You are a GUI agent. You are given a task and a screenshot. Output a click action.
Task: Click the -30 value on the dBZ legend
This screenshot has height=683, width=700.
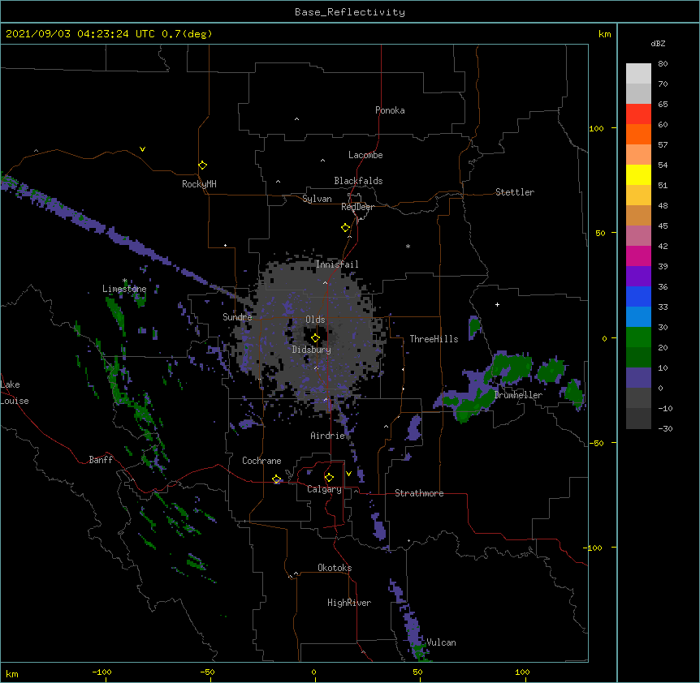(x=665, y=428)
